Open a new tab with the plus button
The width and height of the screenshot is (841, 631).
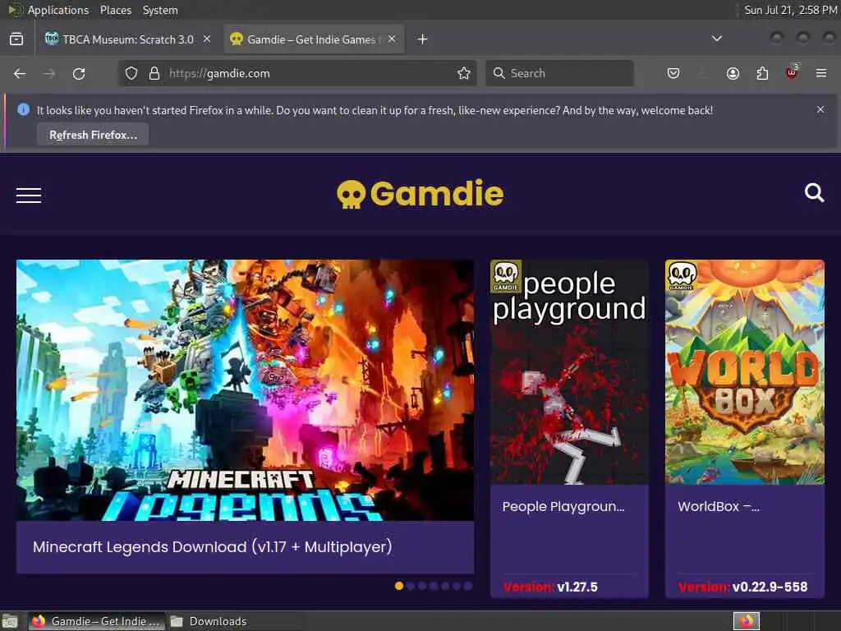(x=423, y=39)
